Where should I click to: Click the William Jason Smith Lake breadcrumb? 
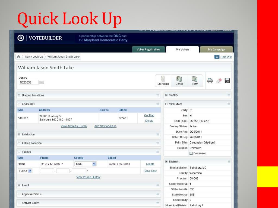tap(63, 57)
